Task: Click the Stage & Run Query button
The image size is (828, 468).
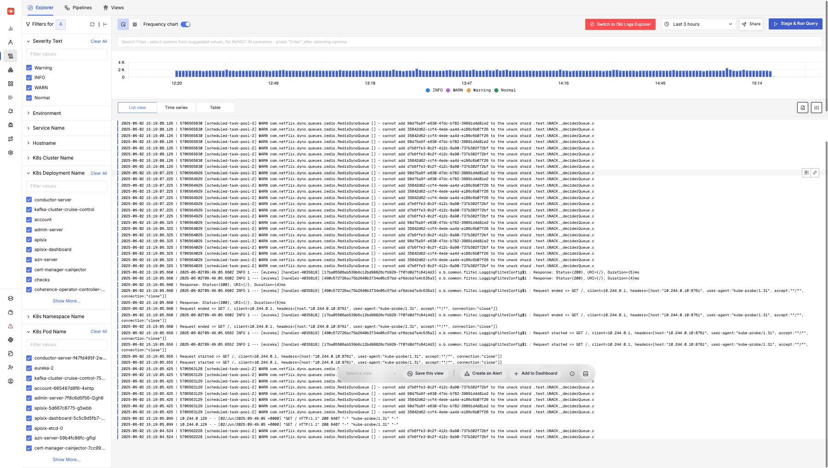Action: 795,24
